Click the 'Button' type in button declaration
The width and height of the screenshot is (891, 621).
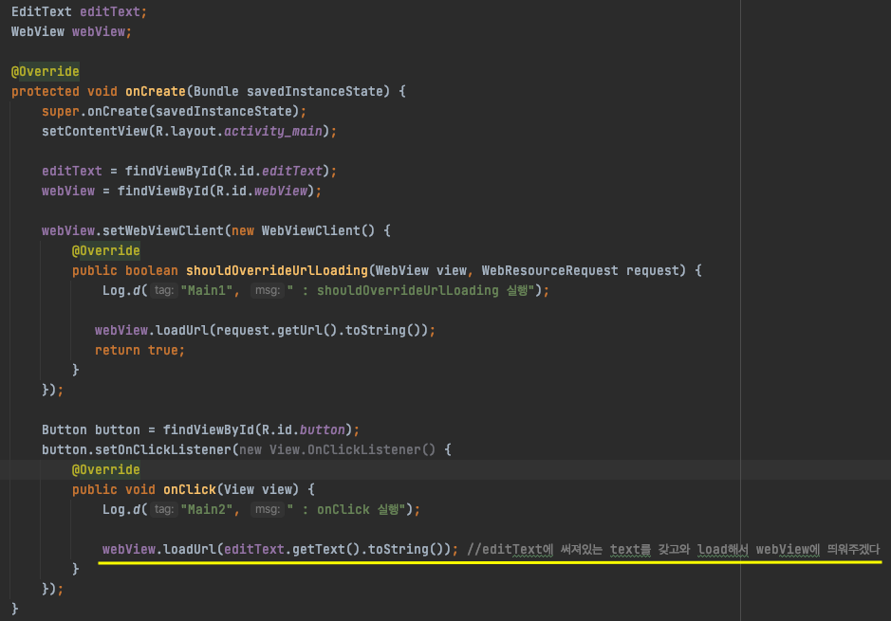coord(65,429)
